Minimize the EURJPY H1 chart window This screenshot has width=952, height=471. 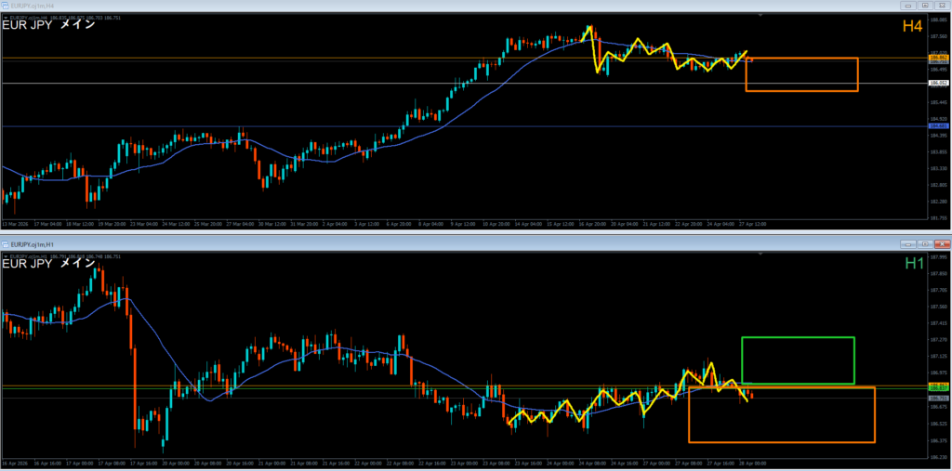click(x=909, y=244)
